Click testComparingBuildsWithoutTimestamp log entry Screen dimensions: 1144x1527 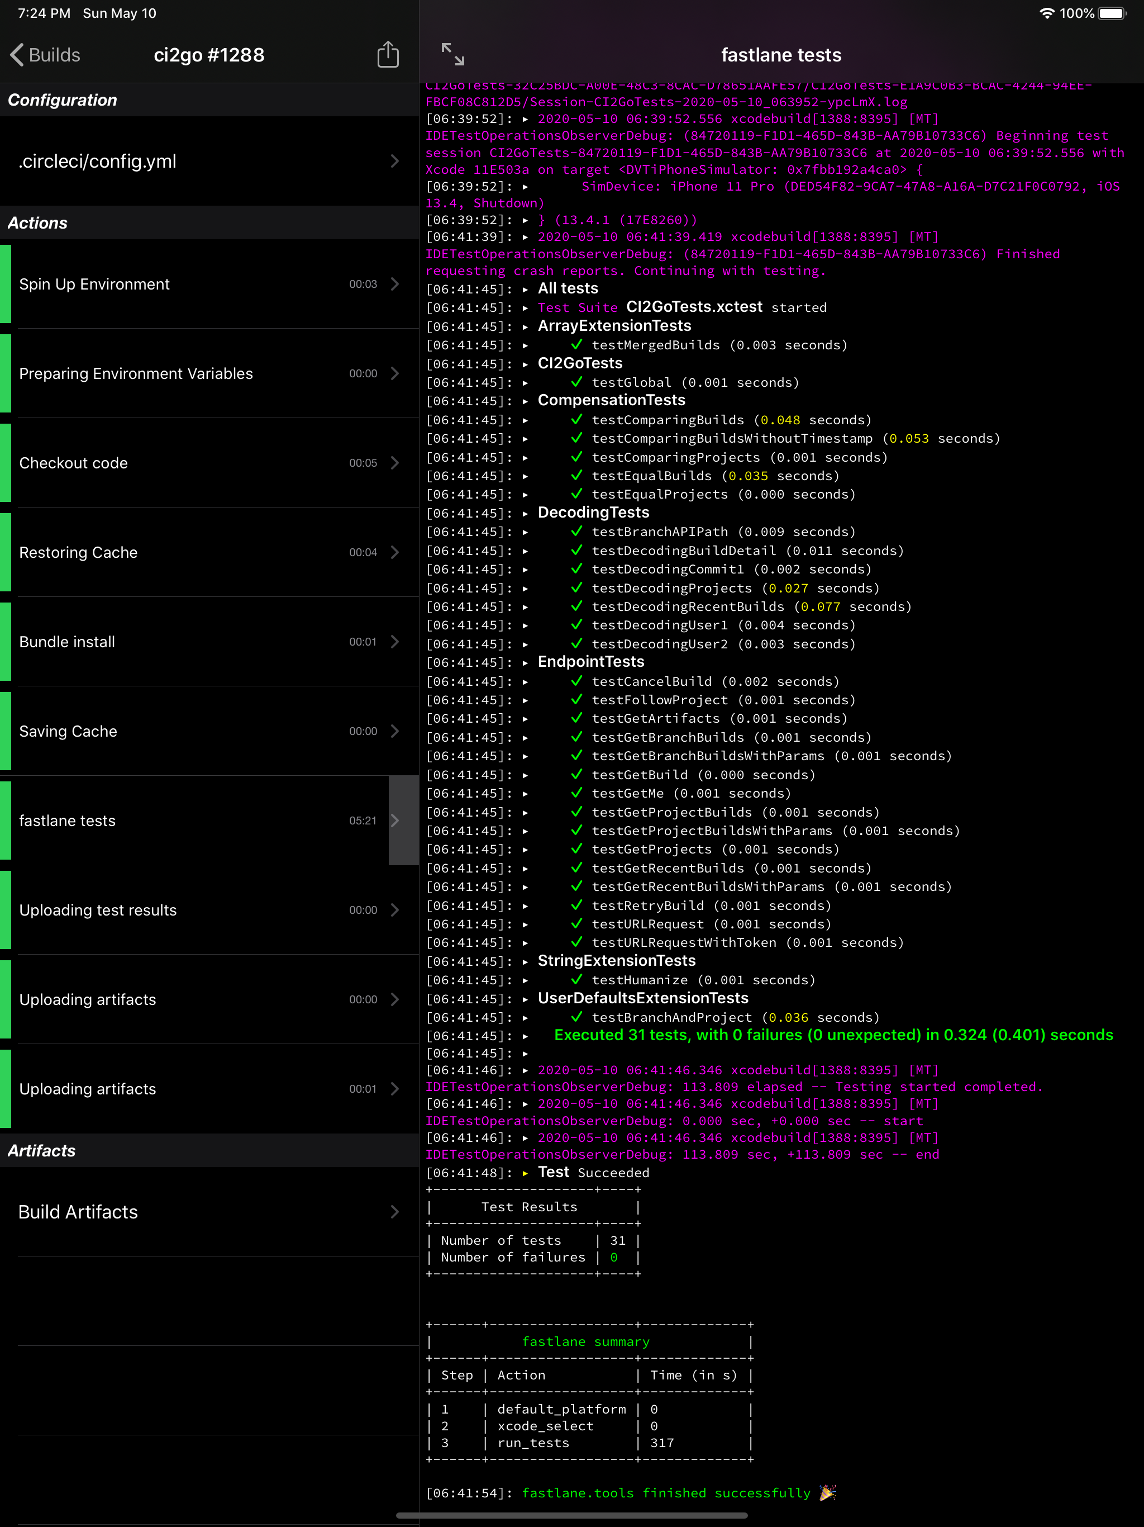click(795, 438)
